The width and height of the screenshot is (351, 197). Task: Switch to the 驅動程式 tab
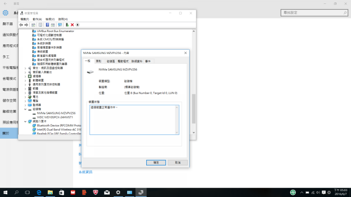123,61
